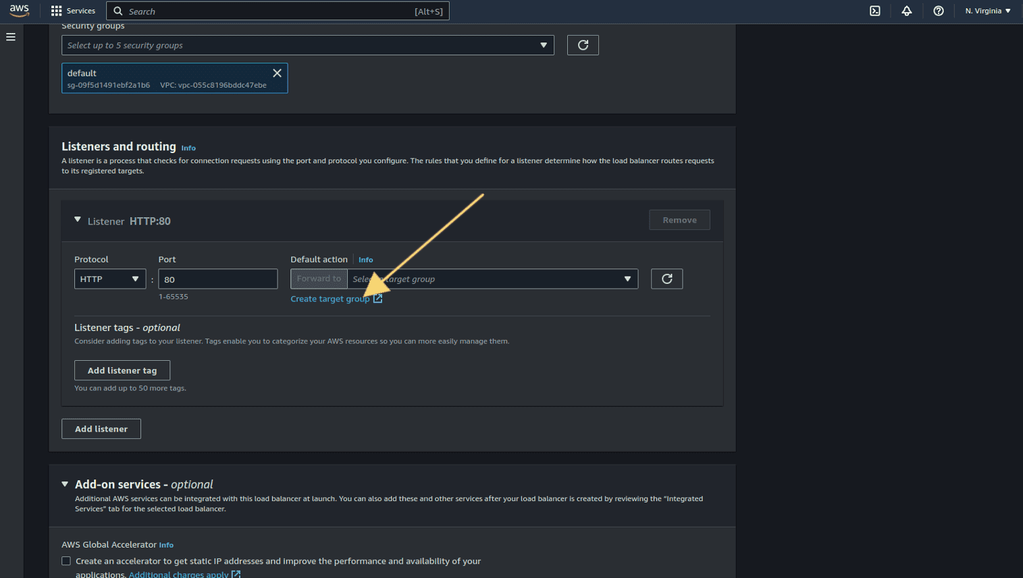This screenshot has height=578, width=1023.
Task: Open the Services grid menu
Action: click(73, 11)
